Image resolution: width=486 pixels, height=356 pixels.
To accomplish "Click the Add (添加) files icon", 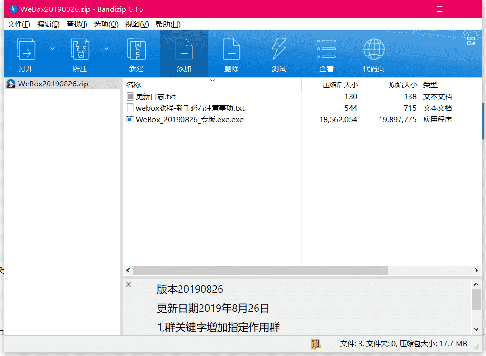I will 184,49.
